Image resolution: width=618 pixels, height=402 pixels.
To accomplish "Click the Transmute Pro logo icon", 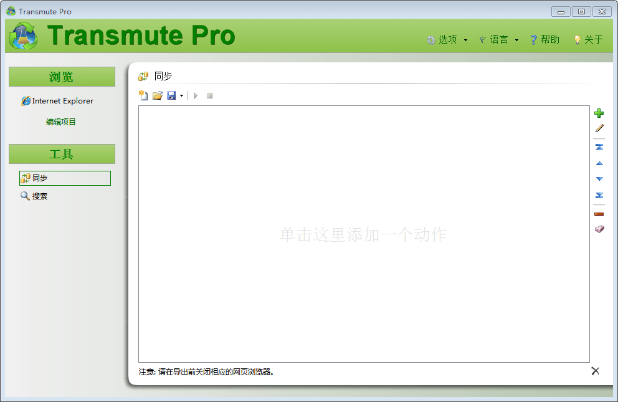I will pos(23,36).
